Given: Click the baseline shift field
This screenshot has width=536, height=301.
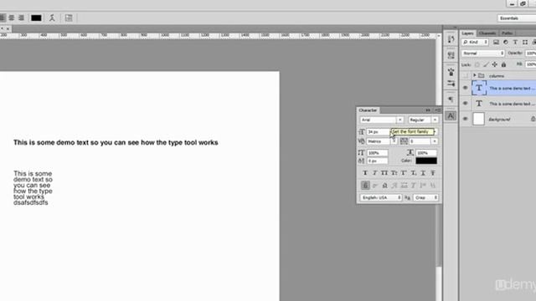Looking at the screenshot, I should pos(378,161).
